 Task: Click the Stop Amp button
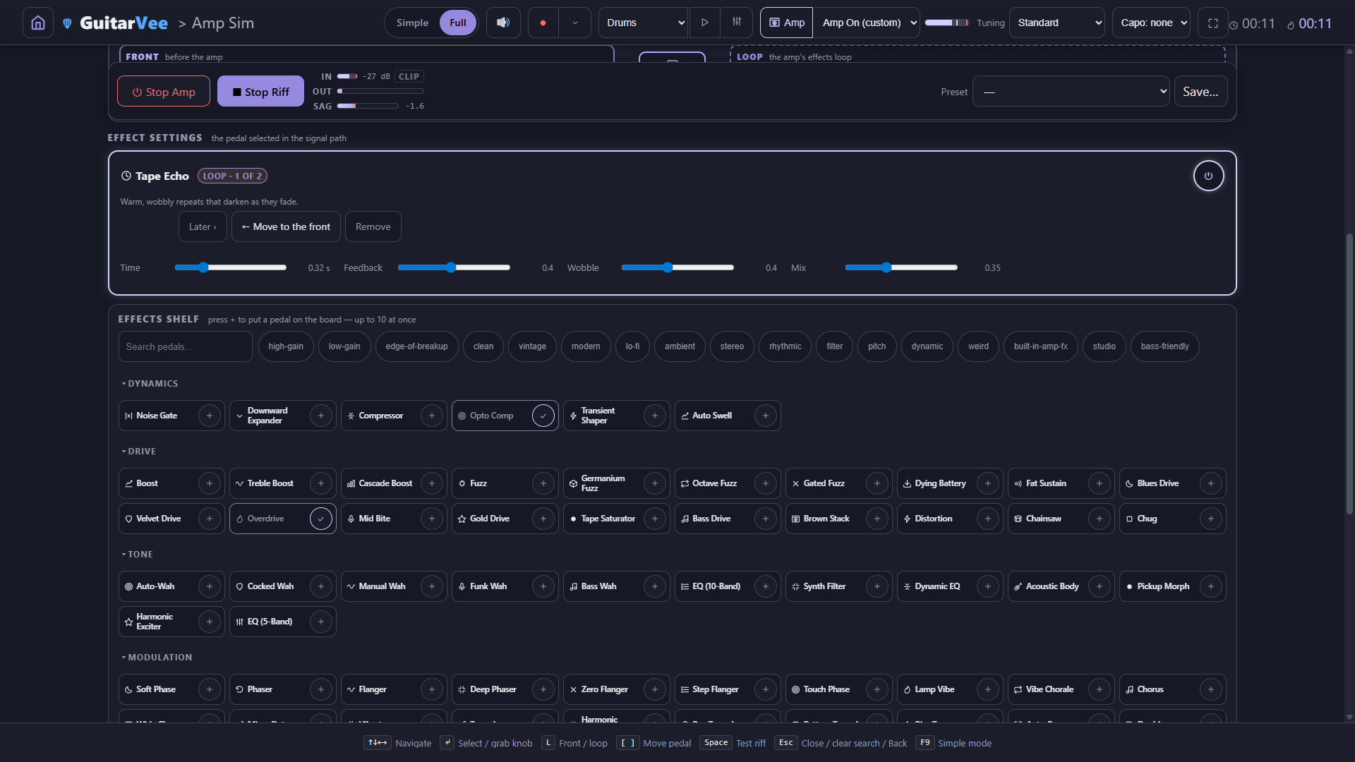164,92
